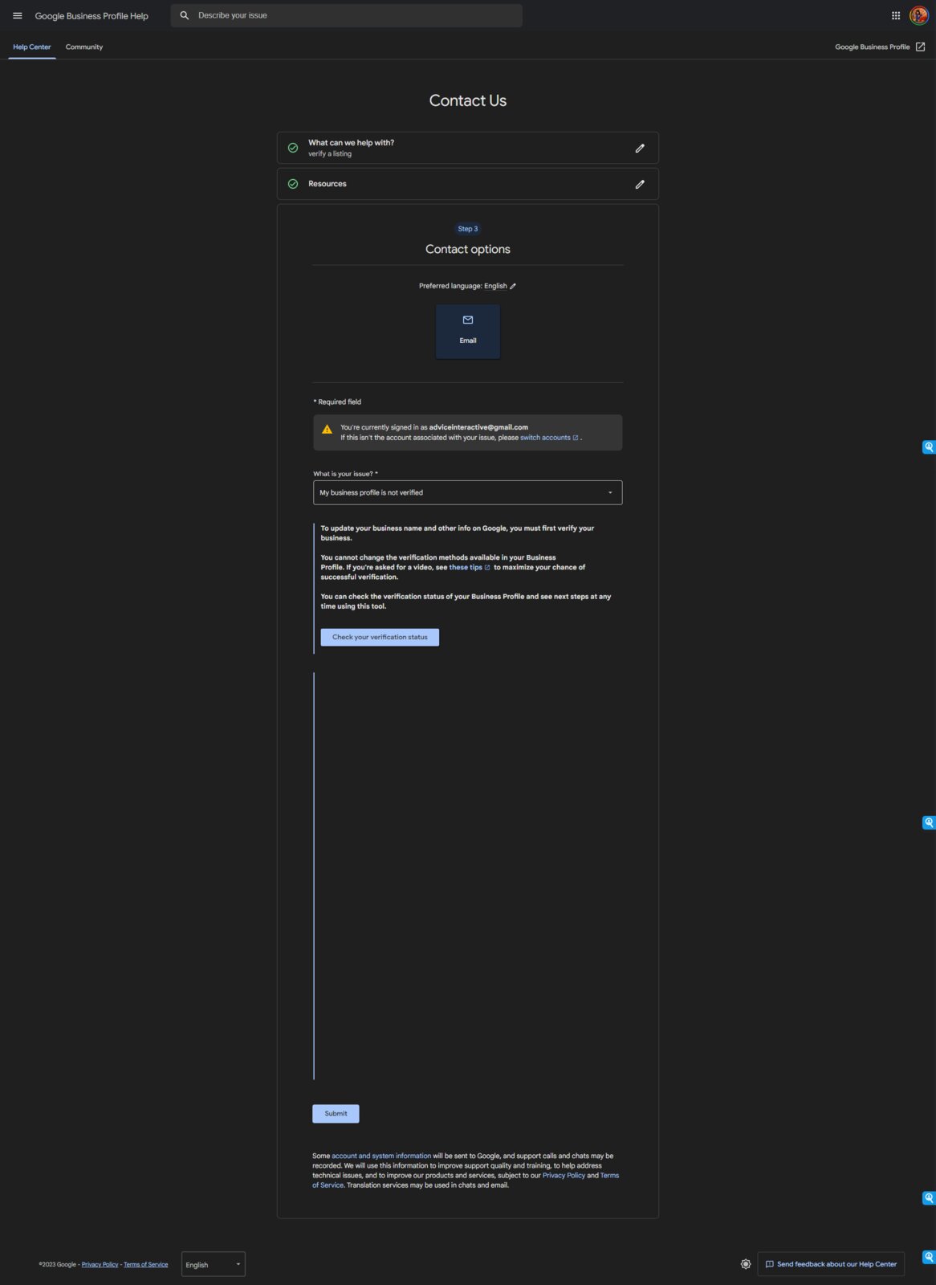This screenshot has width=936, height=1285.
Task: Open footer Terms of Service link
Action: [146, 1264]
